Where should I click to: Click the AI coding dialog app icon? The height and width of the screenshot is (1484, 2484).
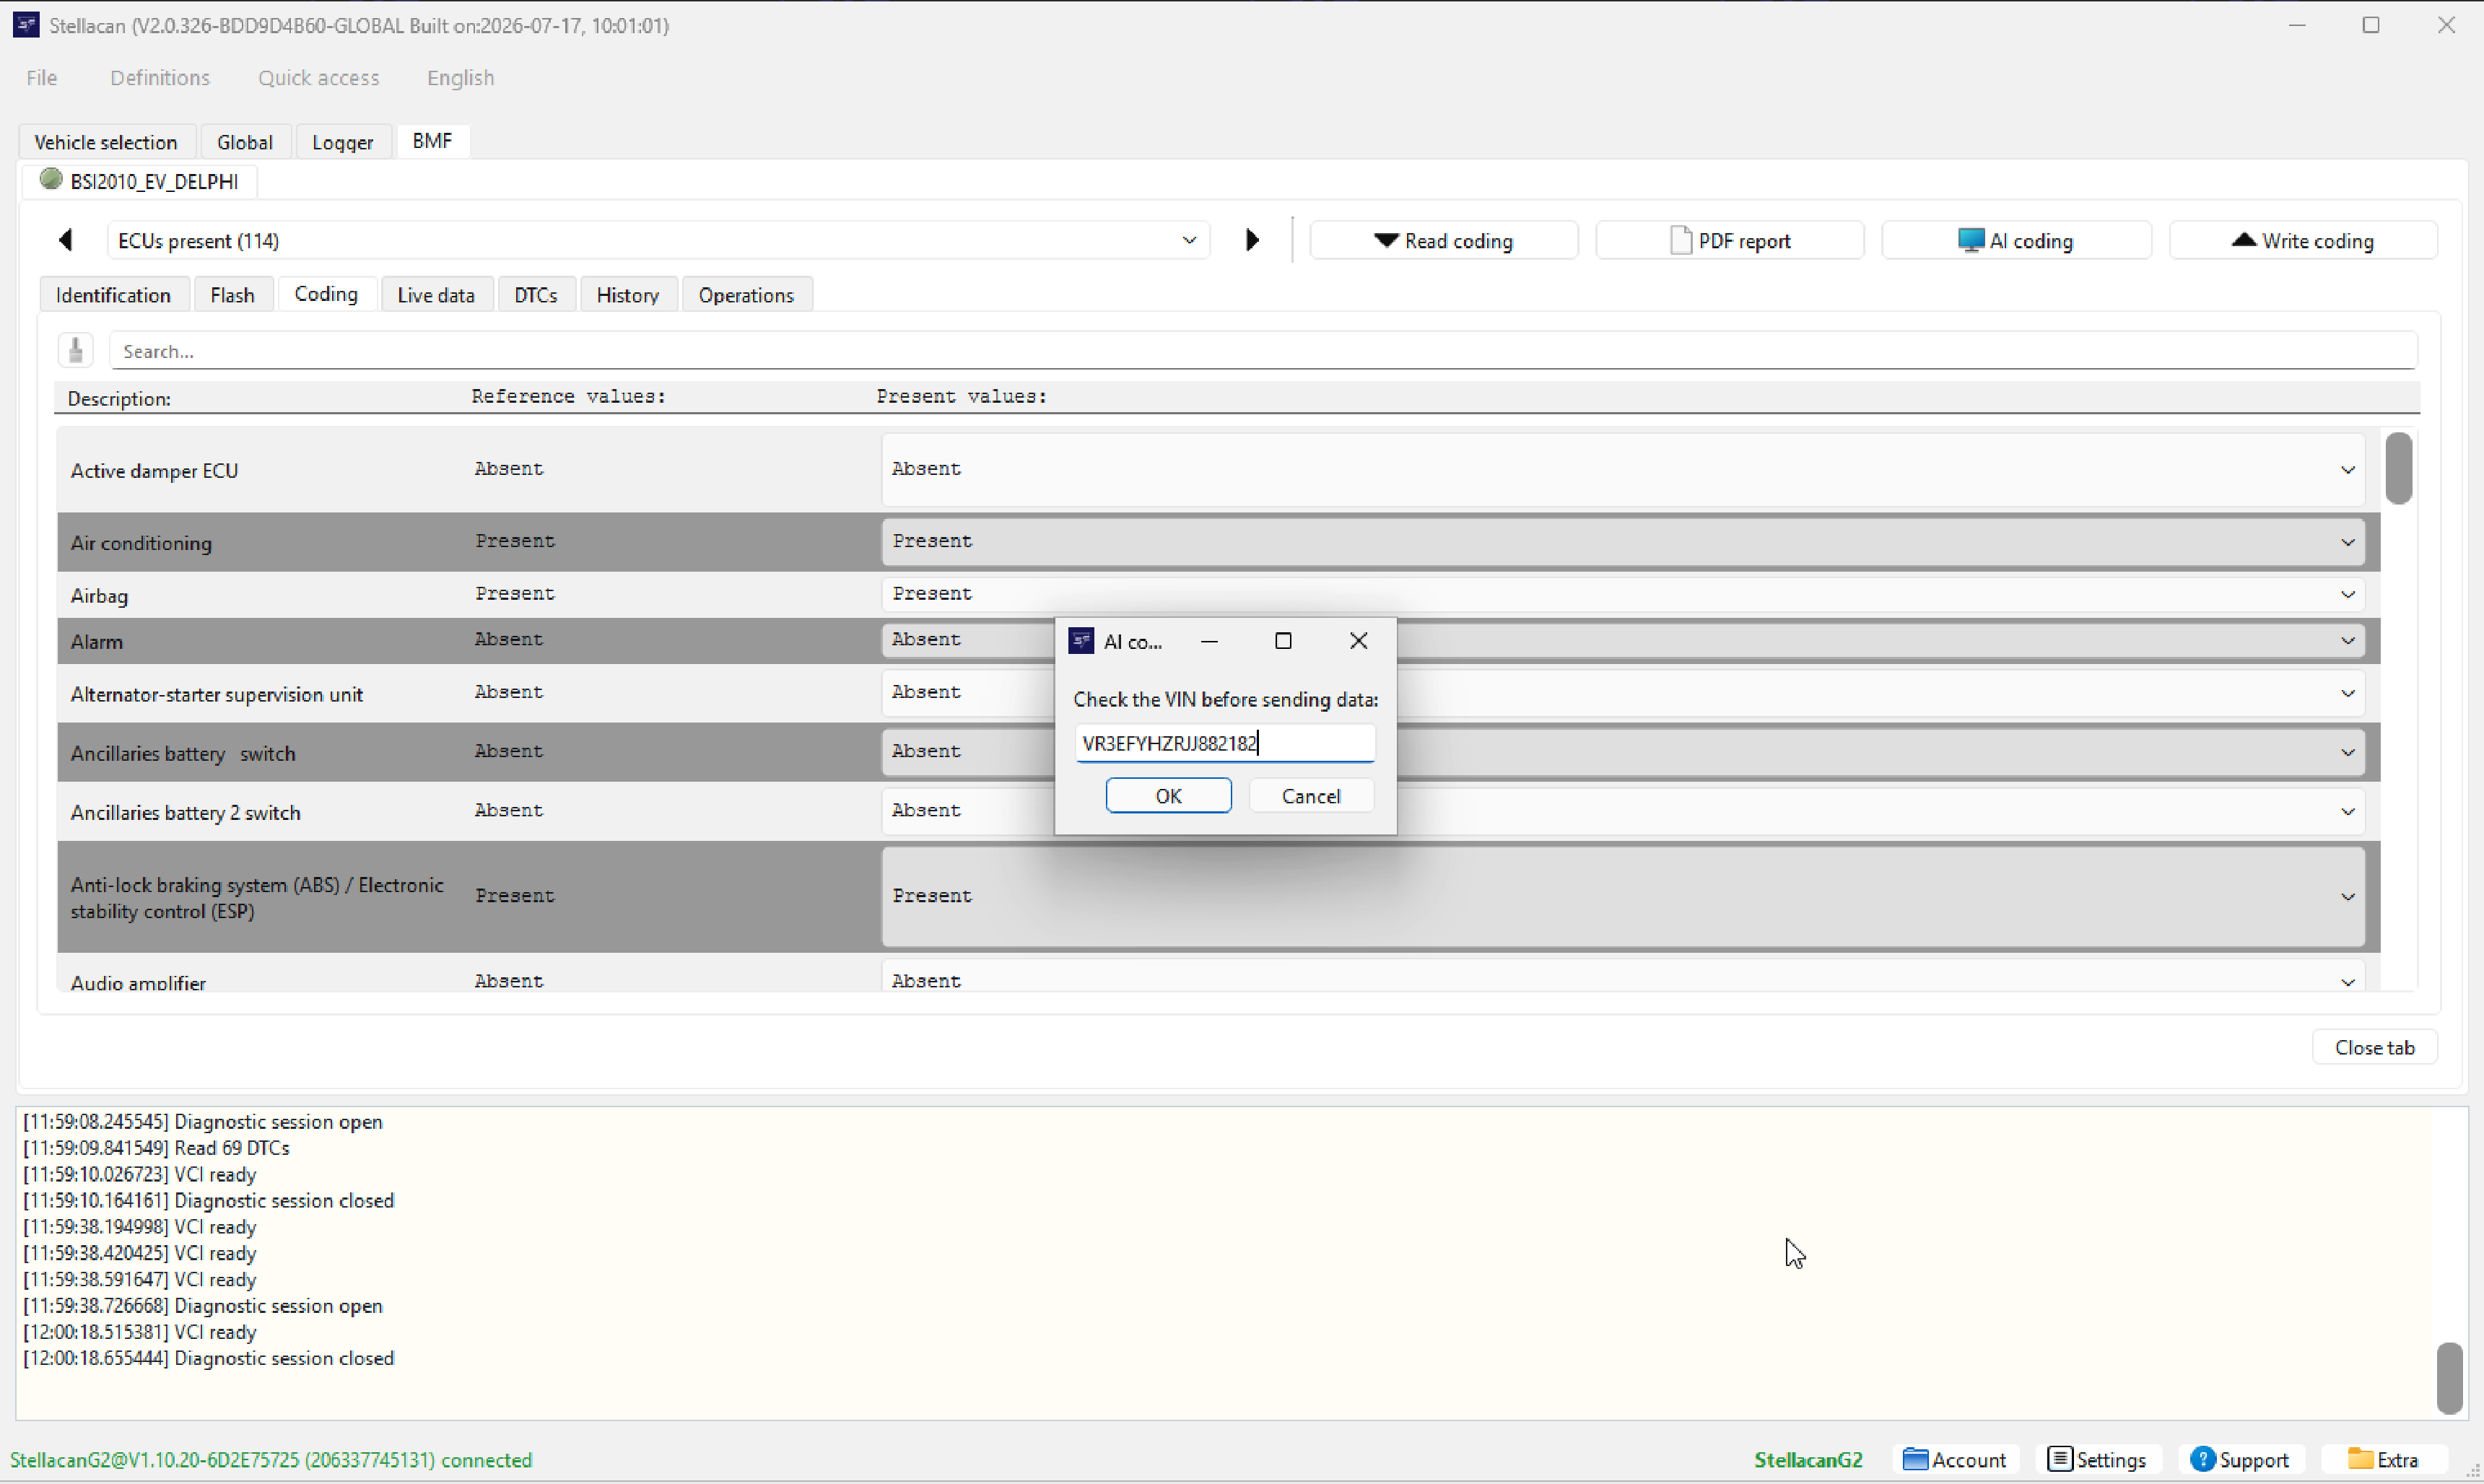(1081, 641)
